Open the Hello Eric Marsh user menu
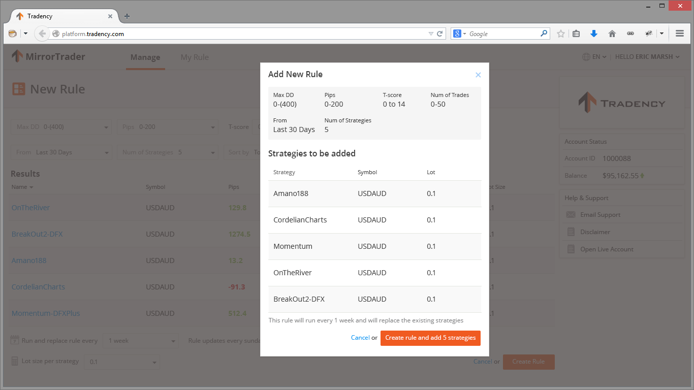 pos(647,57)
